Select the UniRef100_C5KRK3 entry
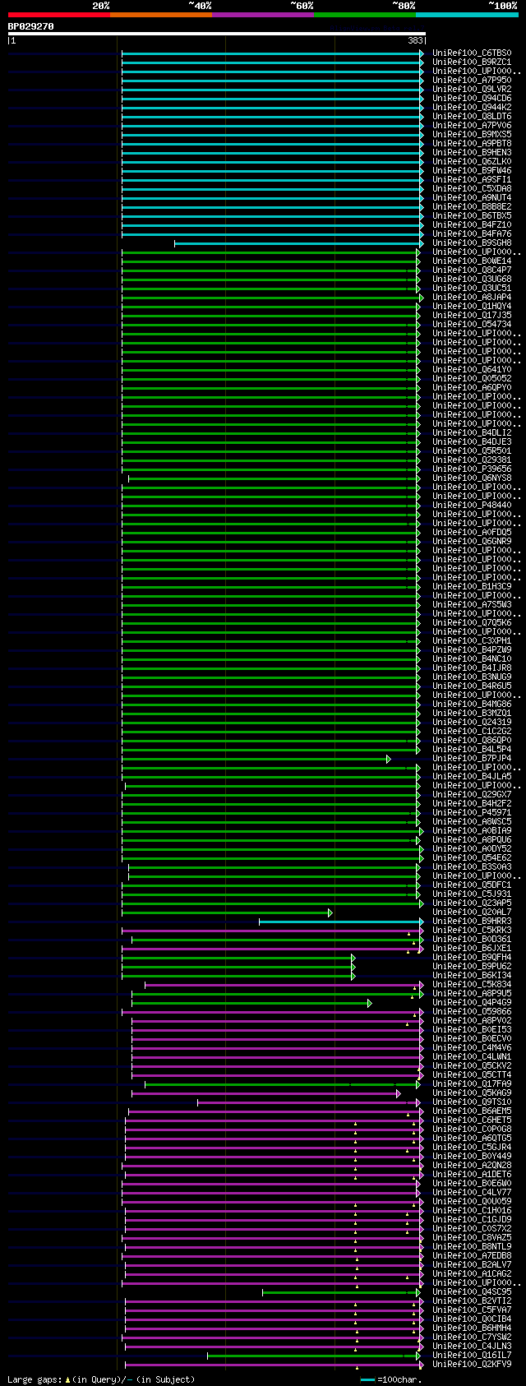 pos(472,931)
